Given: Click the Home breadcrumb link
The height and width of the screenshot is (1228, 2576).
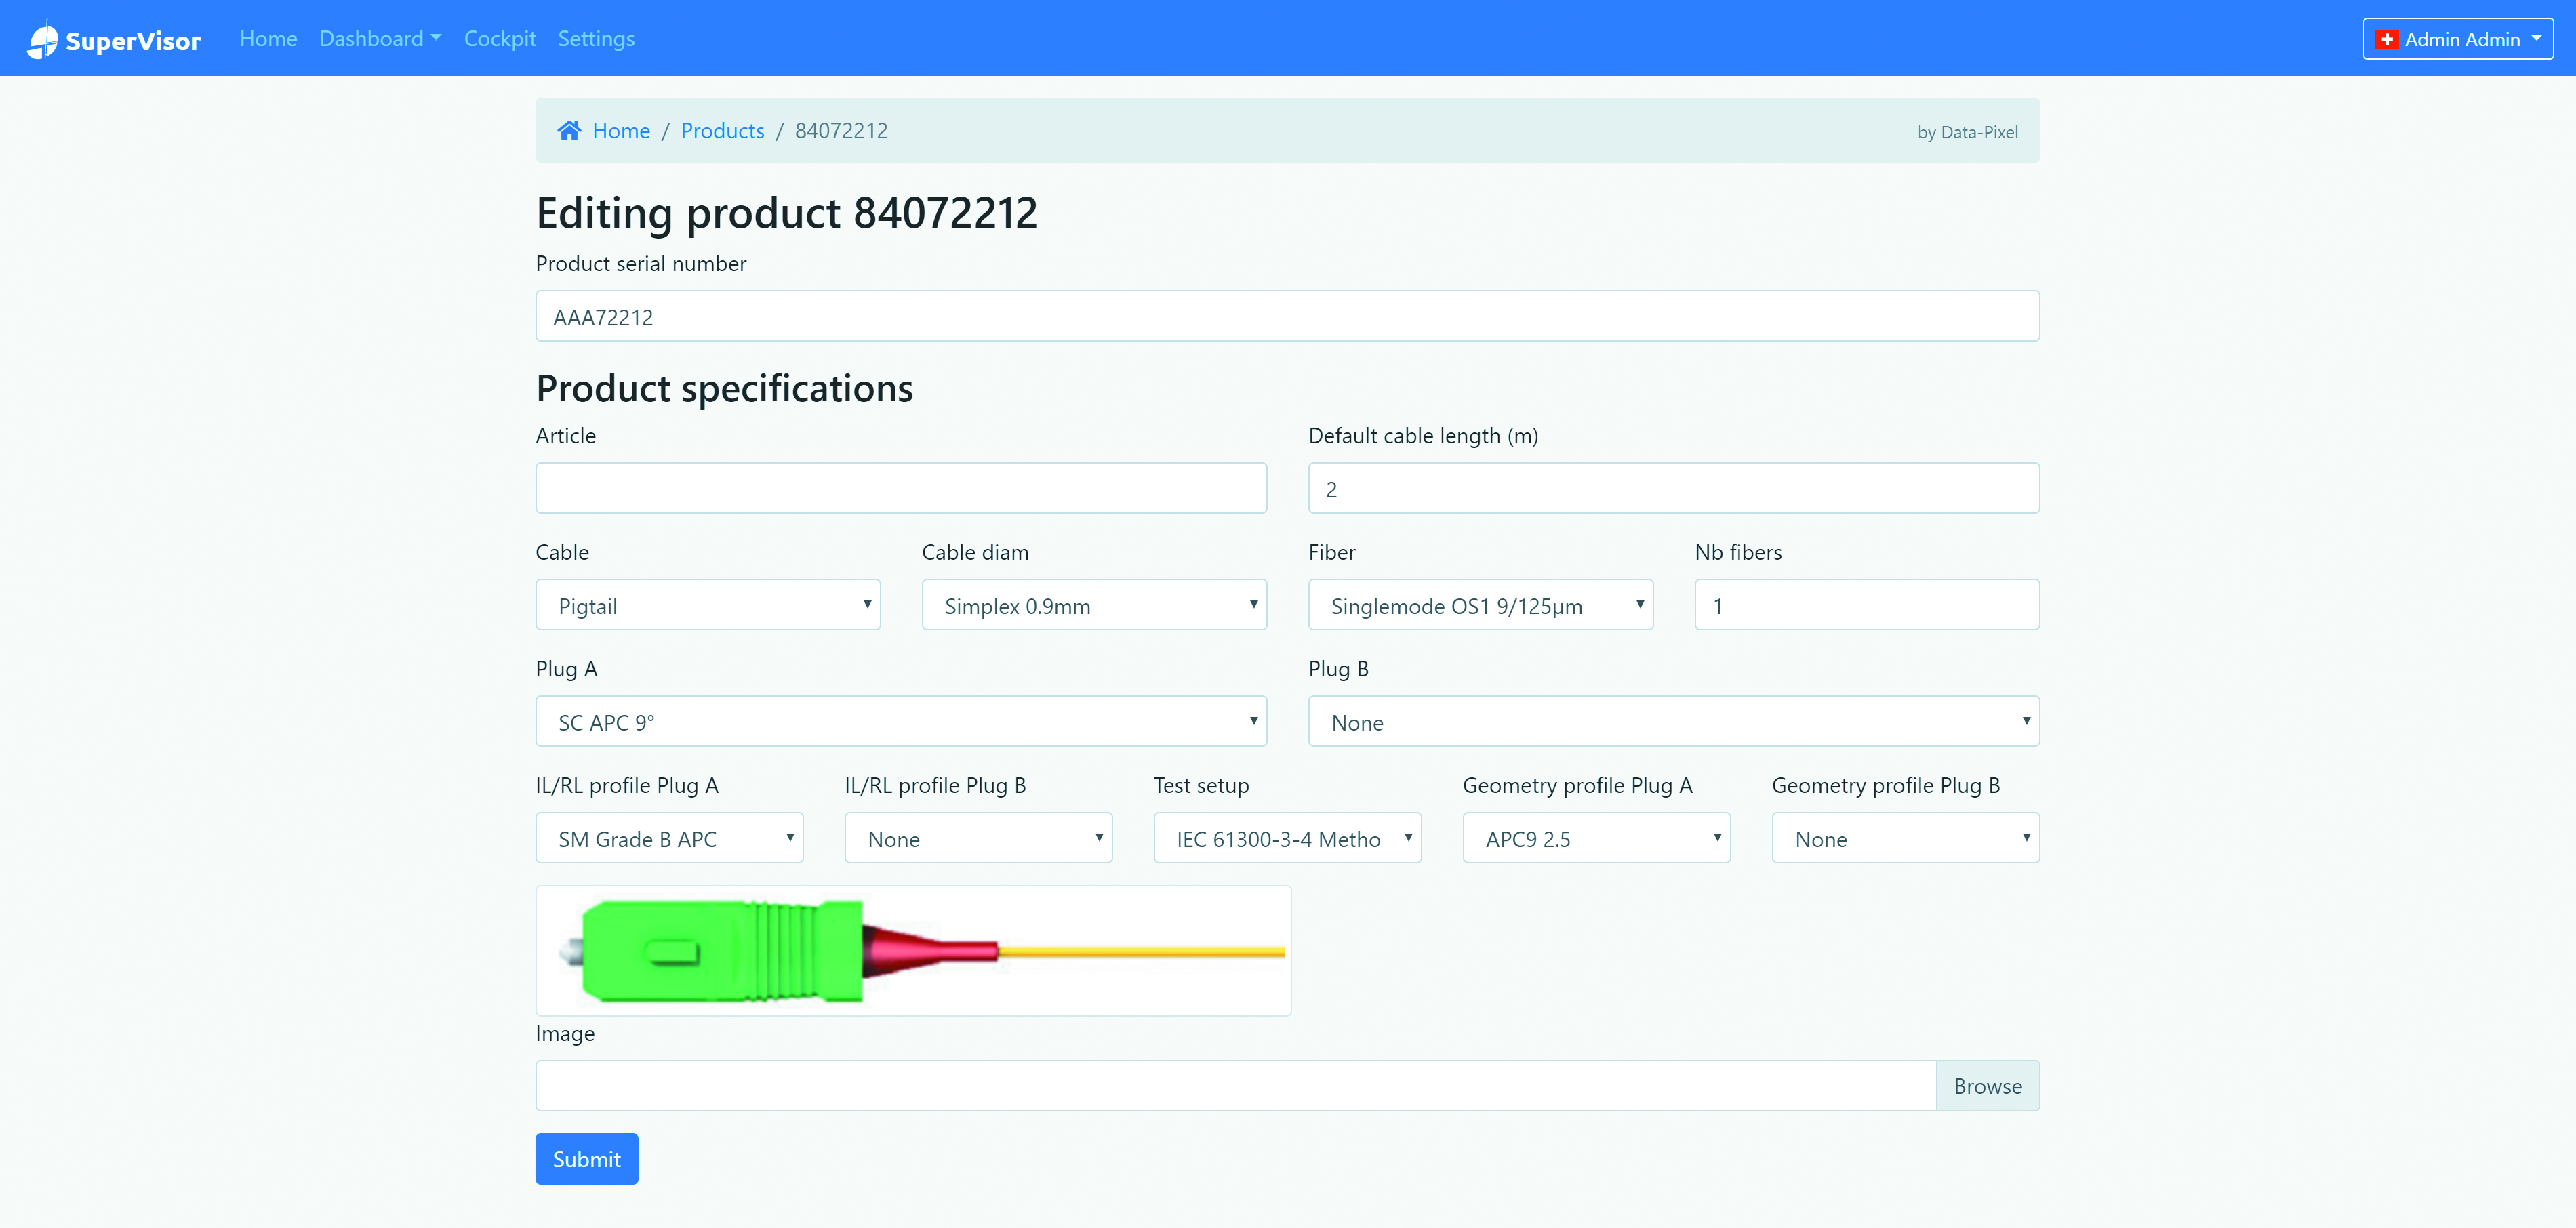Looking at the screenshot, I should pos(621,131).
